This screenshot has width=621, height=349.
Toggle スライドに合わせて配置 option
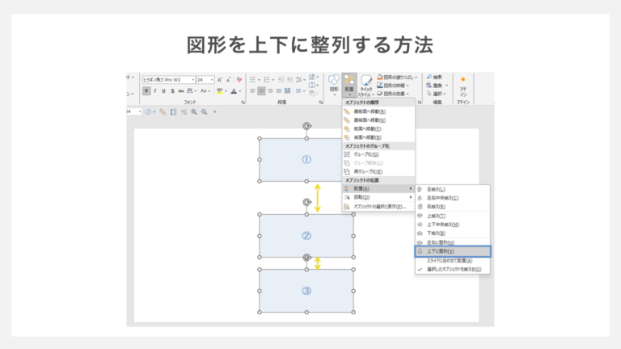point(450,261)
